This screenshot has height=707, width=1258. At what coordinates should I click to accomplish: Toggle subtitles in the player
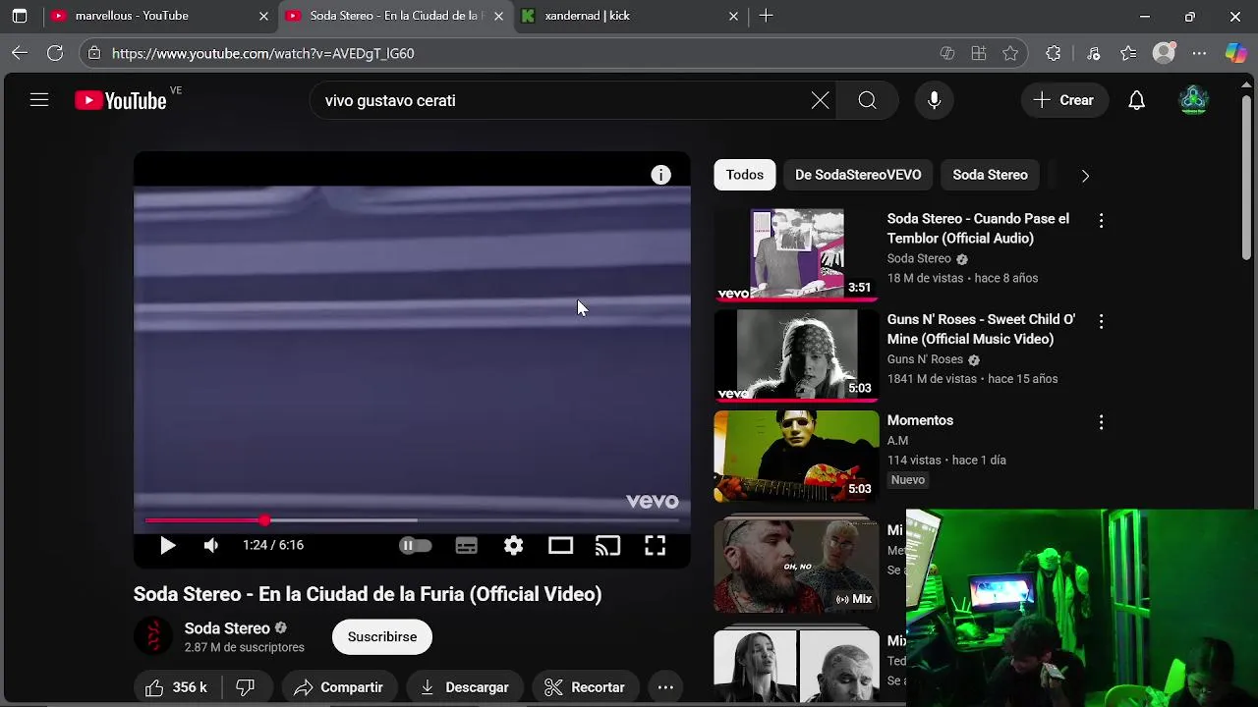pyautogui.click(x=466, y=545)
